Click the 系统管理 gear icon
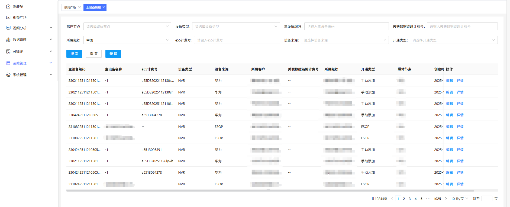This screenshot has height=207, width=510. 8,75
